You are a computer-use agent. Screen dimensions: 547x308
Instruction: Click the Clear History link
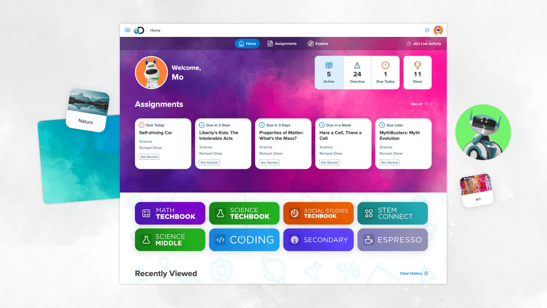(411, 273)
